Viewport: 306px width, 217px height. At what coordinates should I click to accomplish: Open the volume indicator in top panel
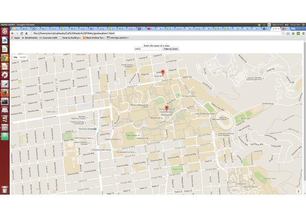(x=287, y=25)
